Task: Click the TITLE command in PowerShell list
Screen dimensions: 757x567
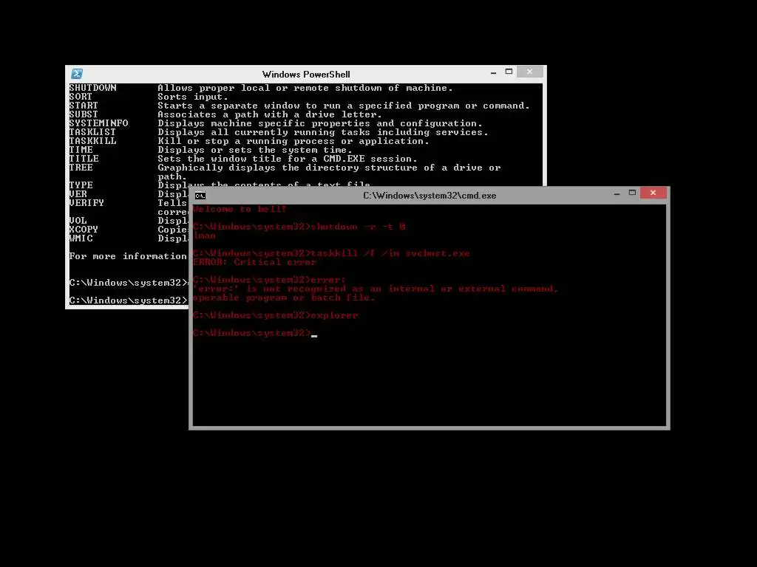Action: click(x=84, y=159)
